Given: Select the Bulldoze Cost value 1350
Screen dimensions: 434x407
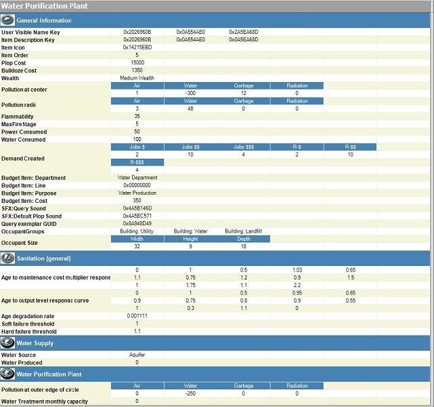Looking at the screenshot, I should [137, 71].
